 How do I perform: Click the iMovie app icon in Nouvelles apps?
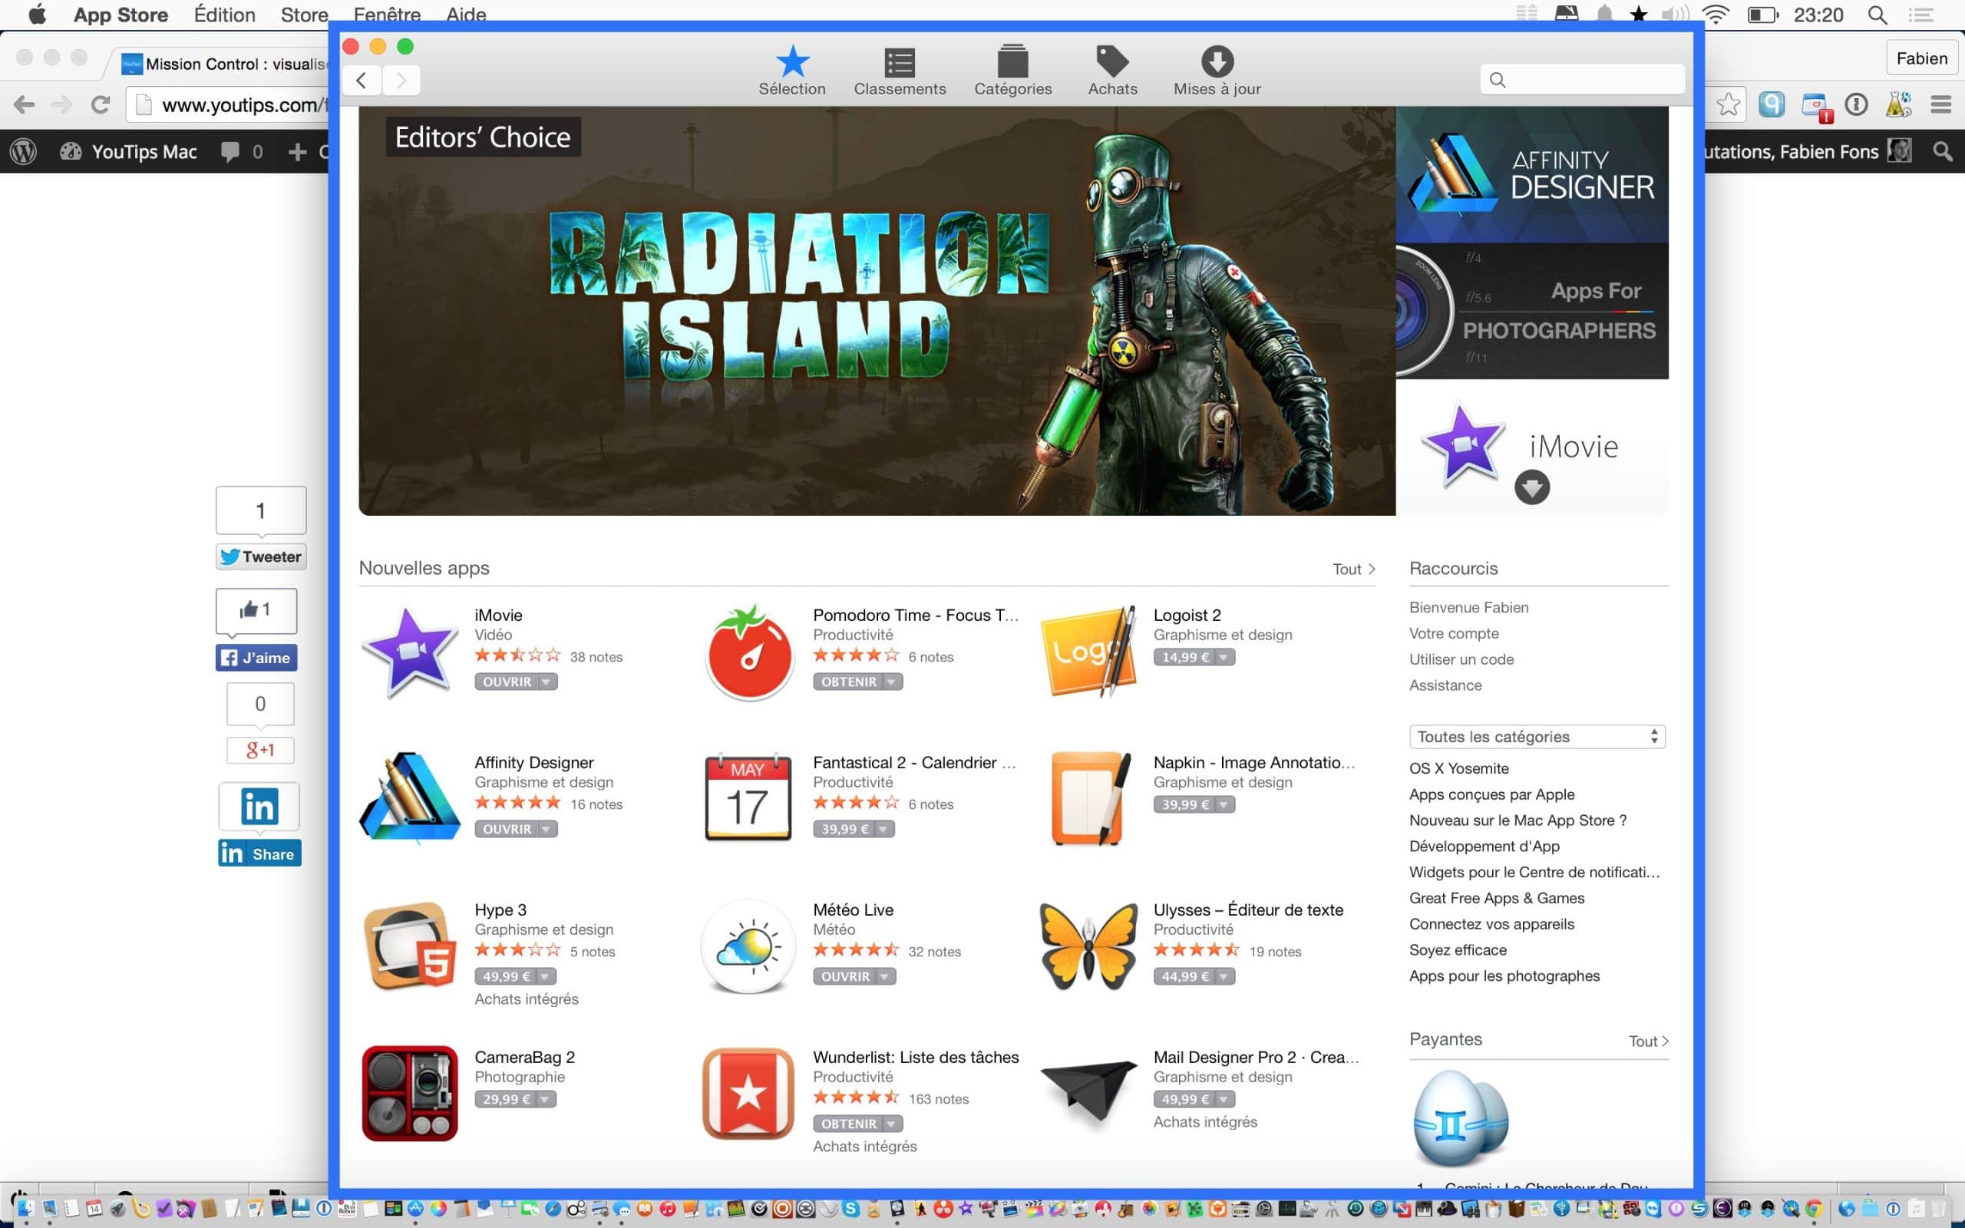tap(410, 652)
